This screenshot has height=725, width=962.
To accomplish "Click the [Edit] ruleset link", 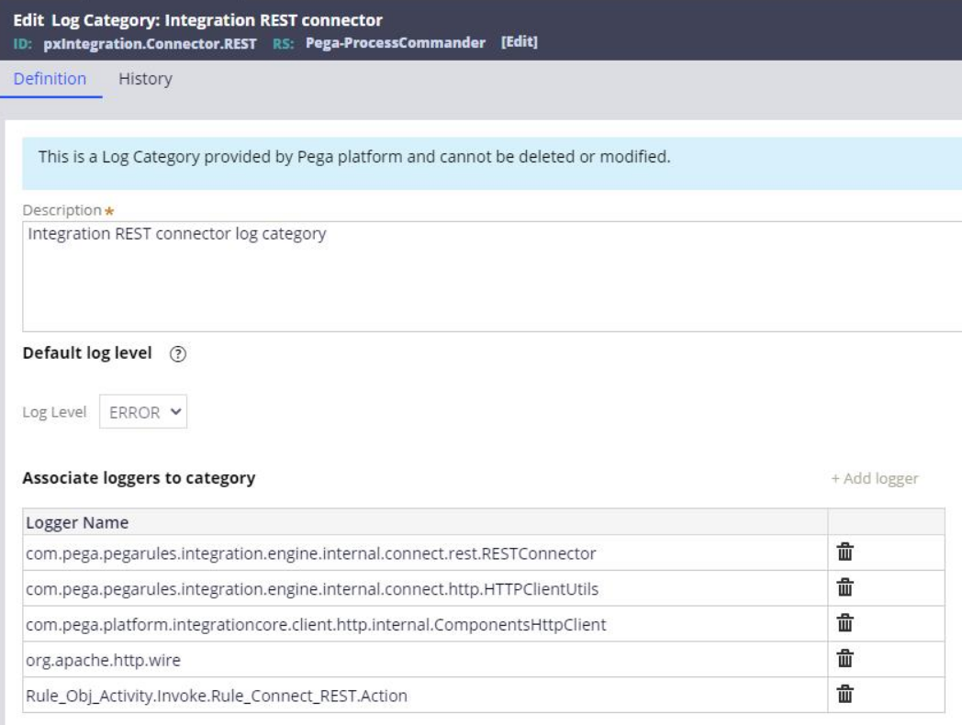I will 519,41.
